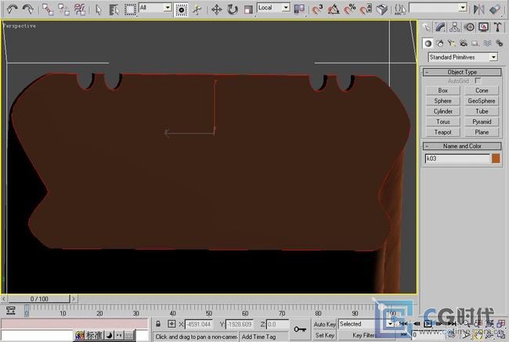Toggle Absolute/Offset transform type-in mode
Image resolution: width=509 pixels, height=342 pixels.
coord(171,324)
